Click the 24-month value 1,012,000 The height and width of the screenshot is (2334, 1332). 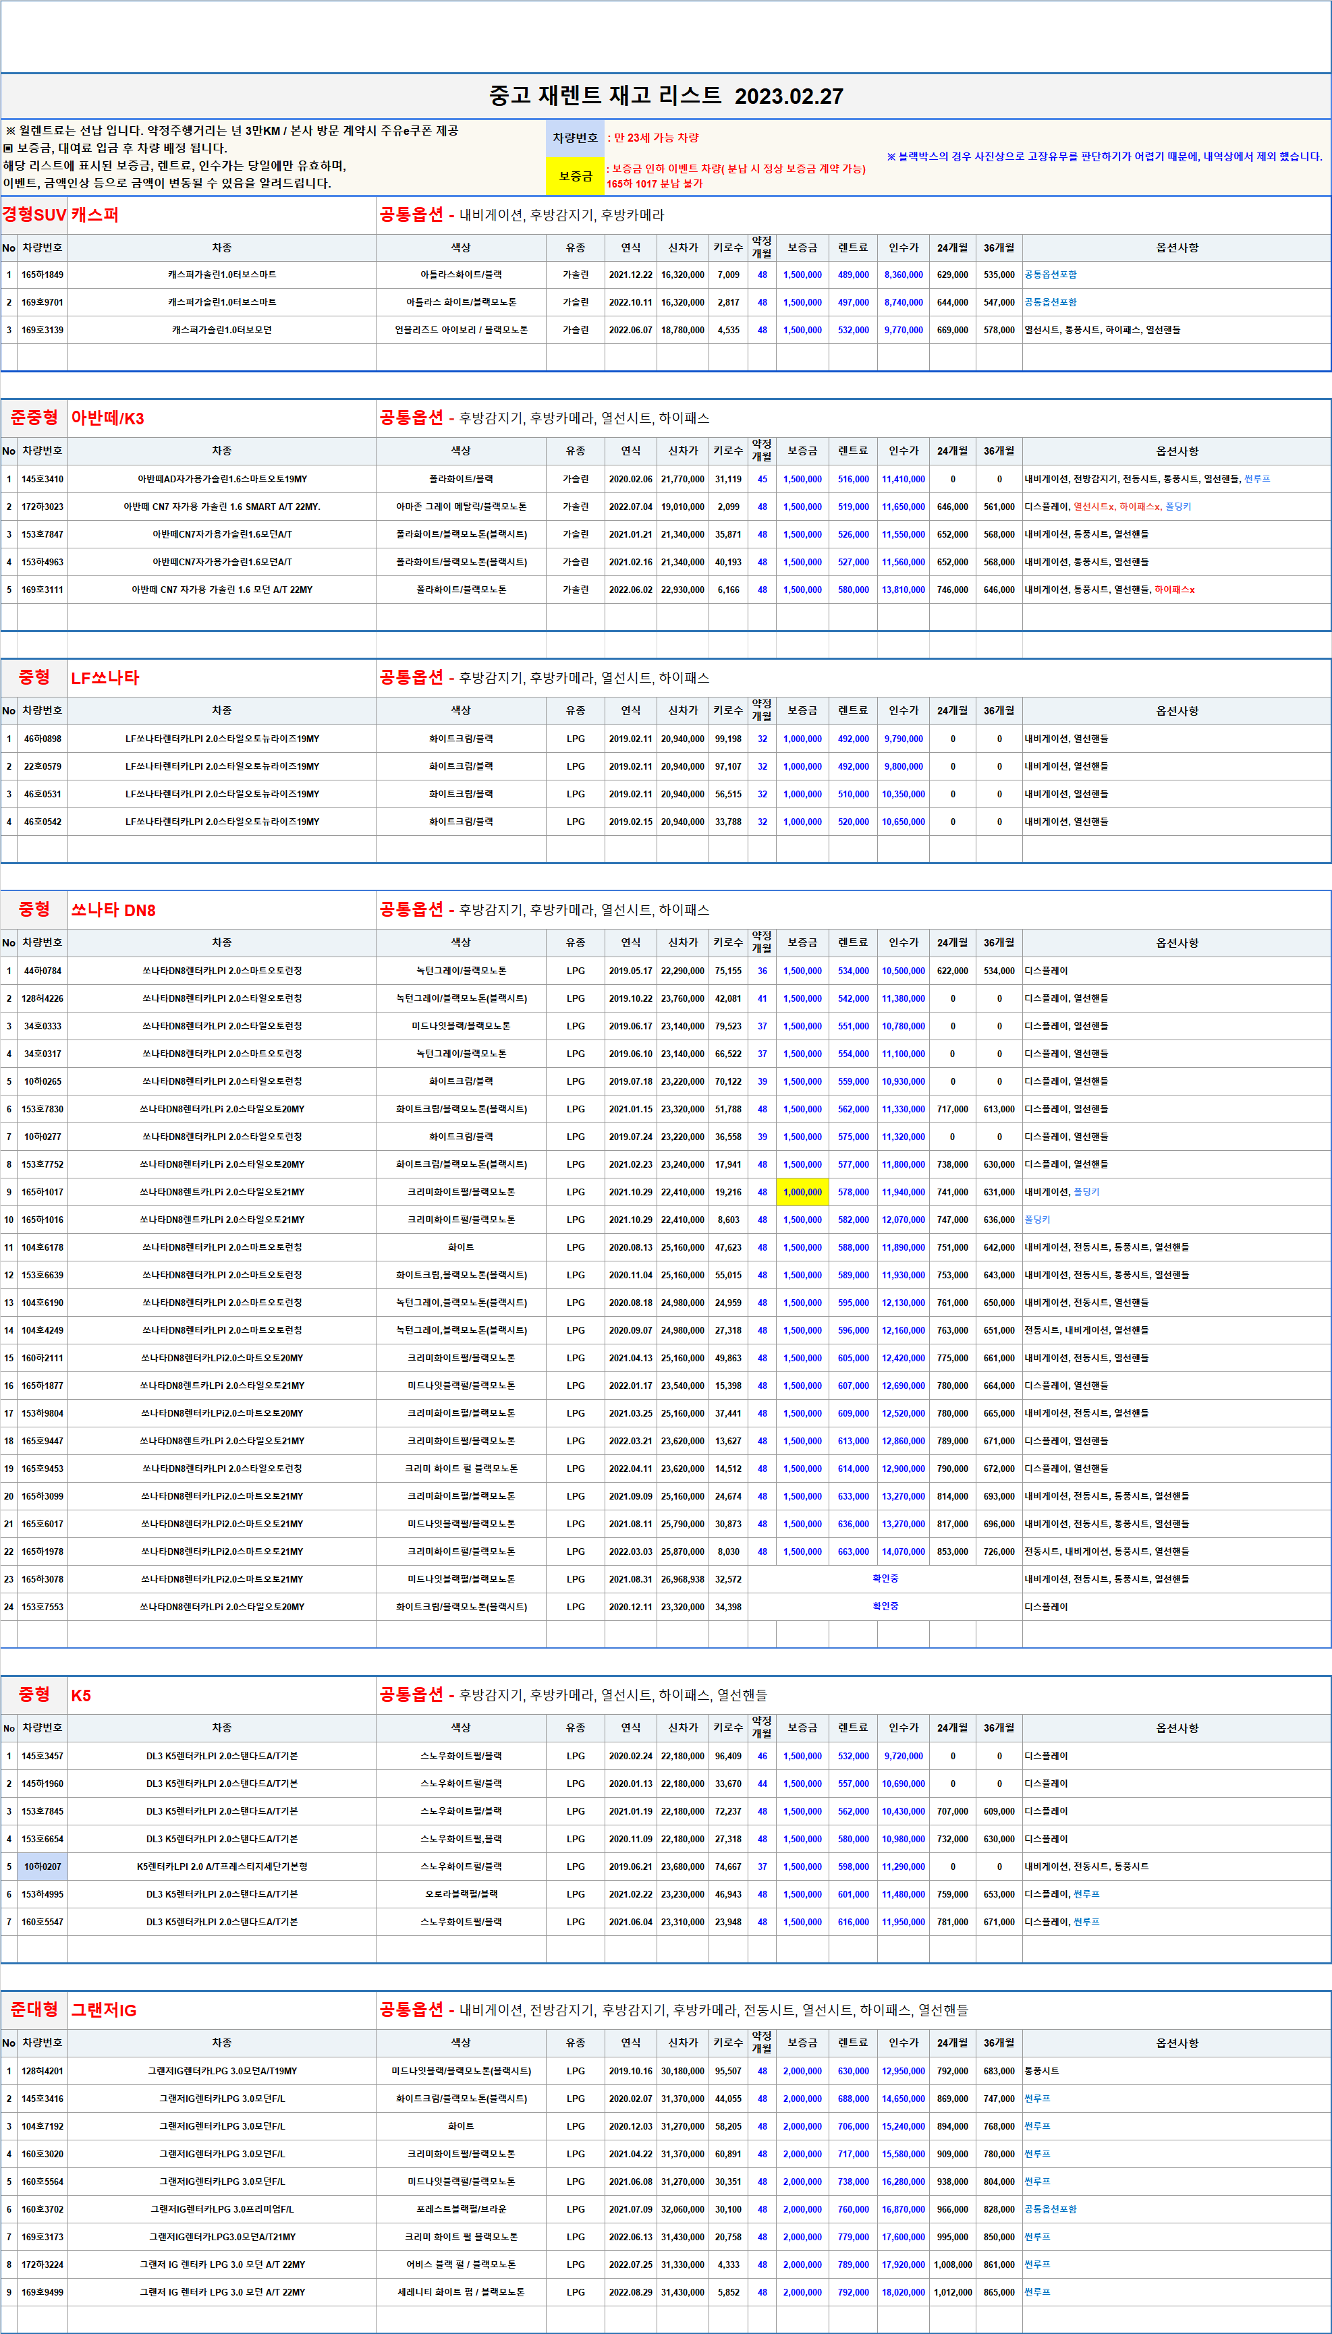pyautogui.click(x=952, y=2293)
